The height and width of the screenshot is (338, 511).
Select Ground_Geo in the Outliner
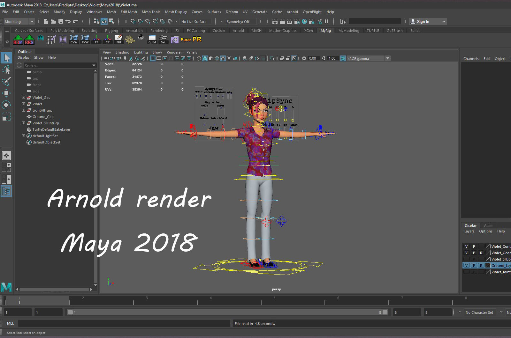(x=43, y=117)
